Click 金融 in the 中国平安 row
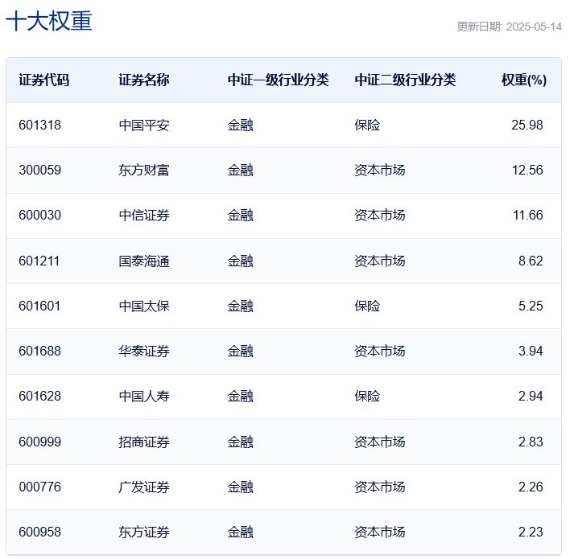 point(240,125)
